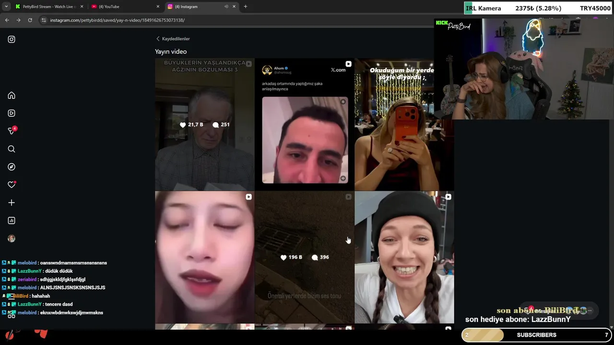
Task: Click reel icon on closed-eyes girl video
Action: [x=248, y=197]
